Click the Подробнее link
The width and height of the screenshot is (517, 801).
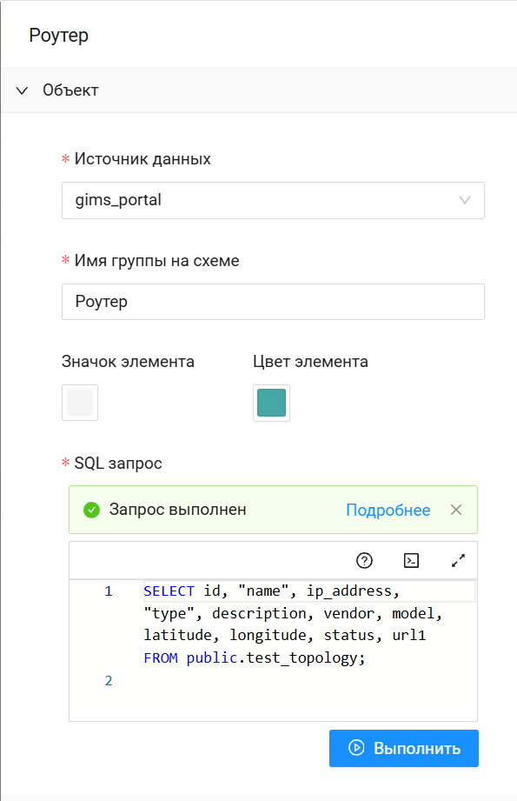tap(388, 510)
